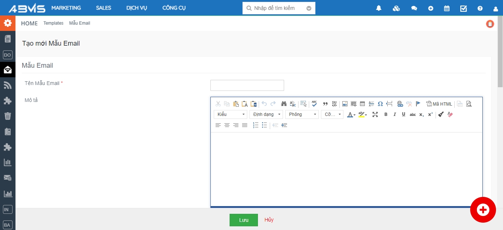This screenshot has width=503, height=230.
Task: Run the ABC spell check tool
Action: (x=314, y=104)
